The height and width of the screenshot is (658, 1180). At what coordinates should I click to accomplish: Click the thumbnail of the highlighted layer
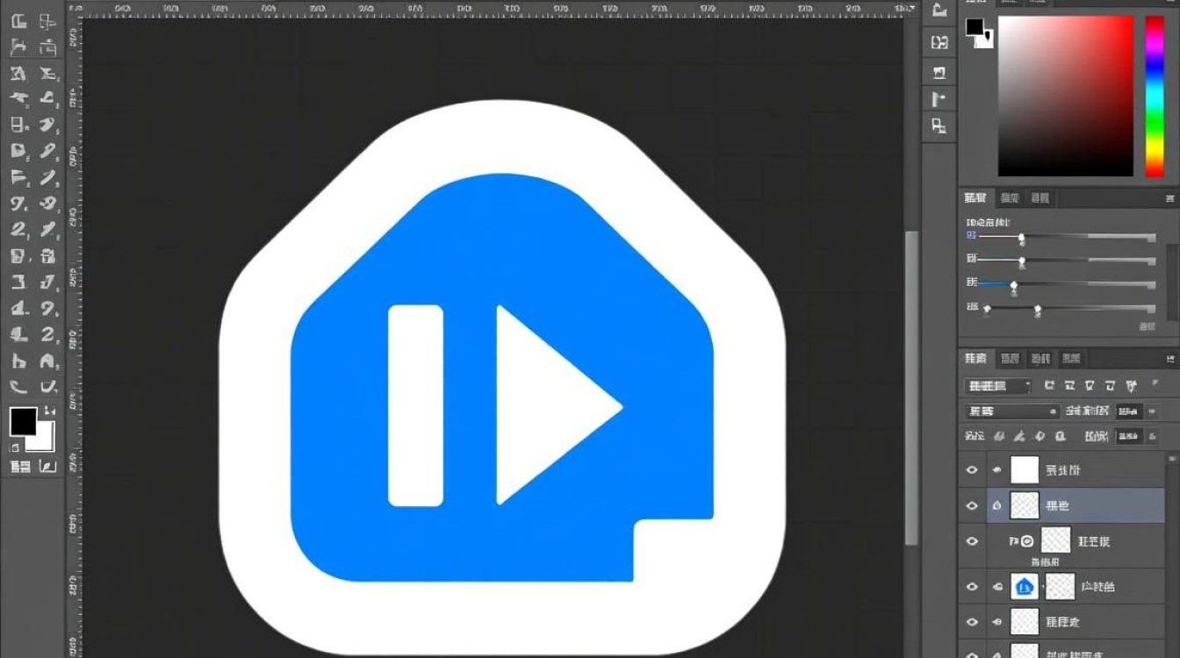coord(1025,505)
